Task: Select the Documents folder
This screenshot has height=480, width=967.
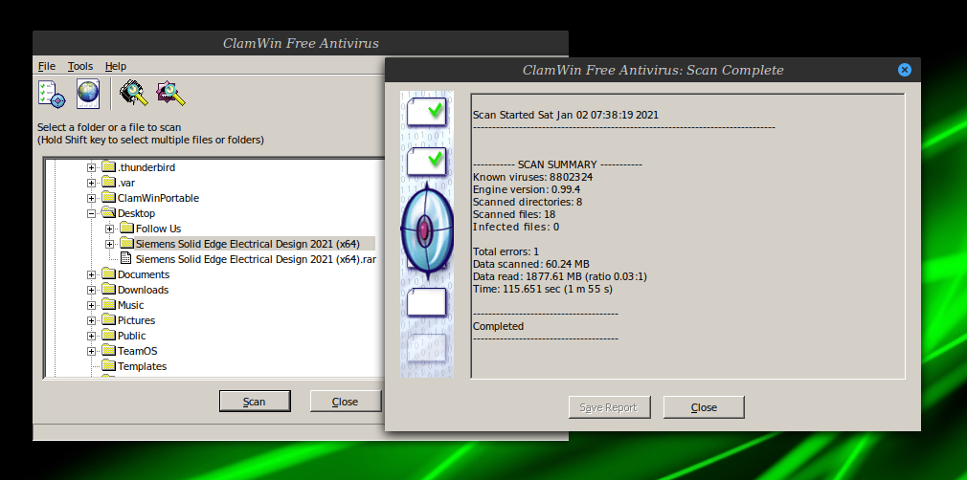Action: coord(144,274)
